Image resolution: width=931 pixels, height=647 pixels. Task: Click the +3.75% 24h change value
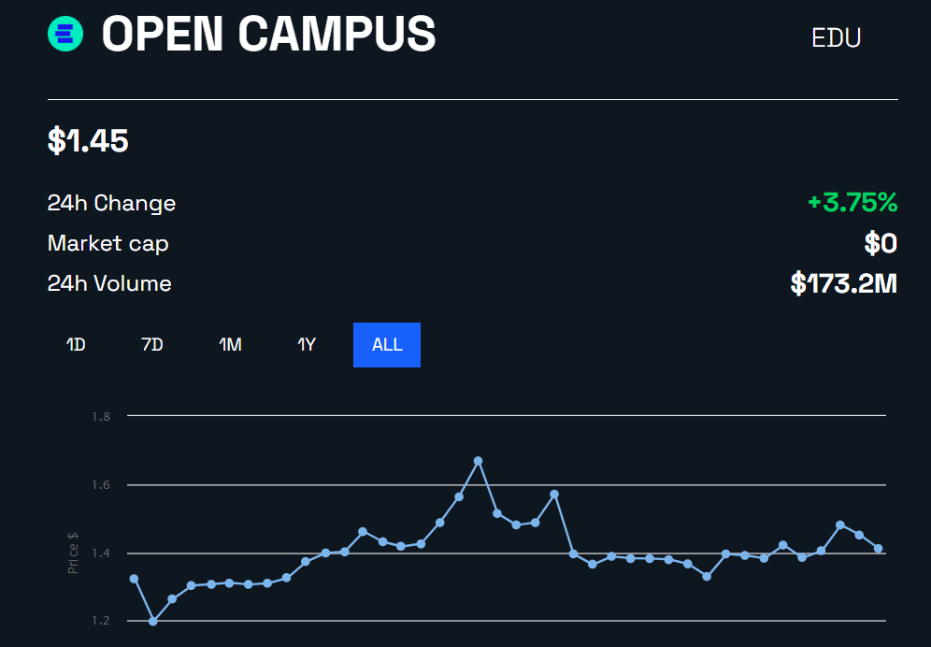[852, 203]
